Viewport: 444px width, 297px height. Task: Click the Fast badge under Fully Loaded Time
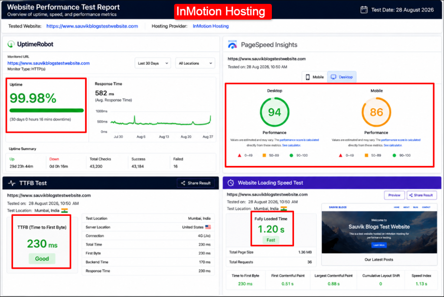271,240
